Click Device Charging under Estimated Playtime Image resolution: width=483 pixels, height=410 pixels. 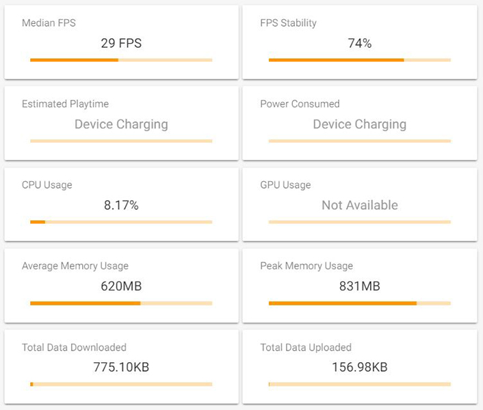coord(121,124)
